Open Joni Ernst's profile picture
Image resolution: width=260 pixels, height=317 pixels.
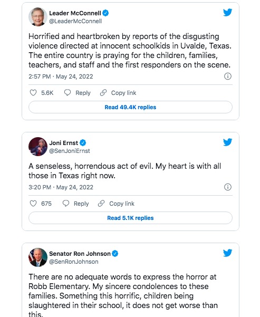click(38, 147)
